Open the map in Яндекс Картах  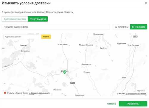tap(16, 93)
